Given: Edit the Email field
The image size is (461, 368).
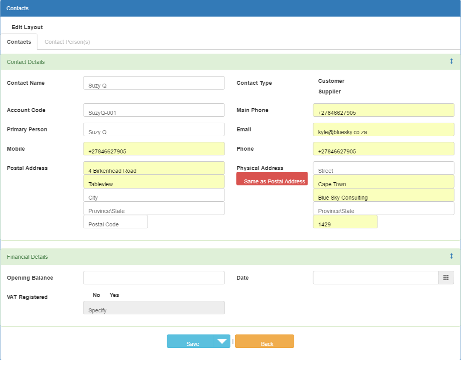Looking at the screenshot, I should [383, 129].
